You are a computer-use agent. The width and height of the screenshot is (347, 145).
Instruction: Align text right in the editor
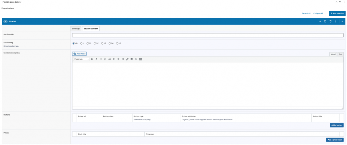pos(123,59)
